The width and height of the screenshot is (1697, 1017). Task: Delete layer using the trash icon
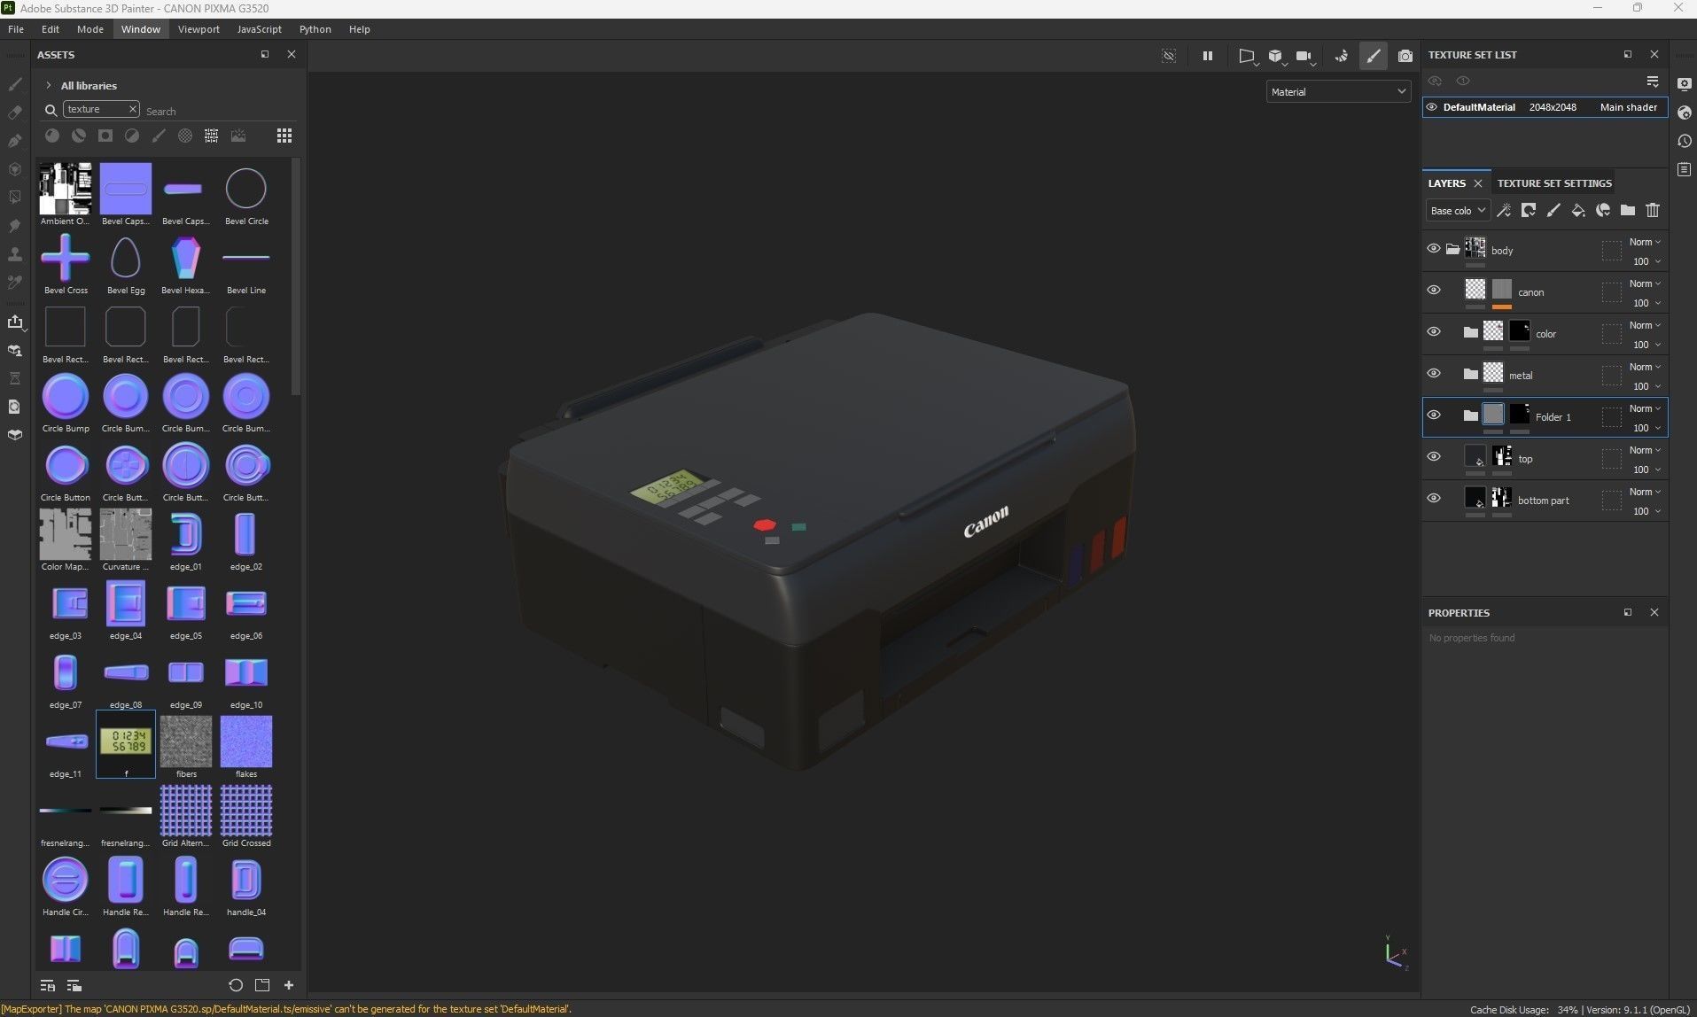[1652, 210]
